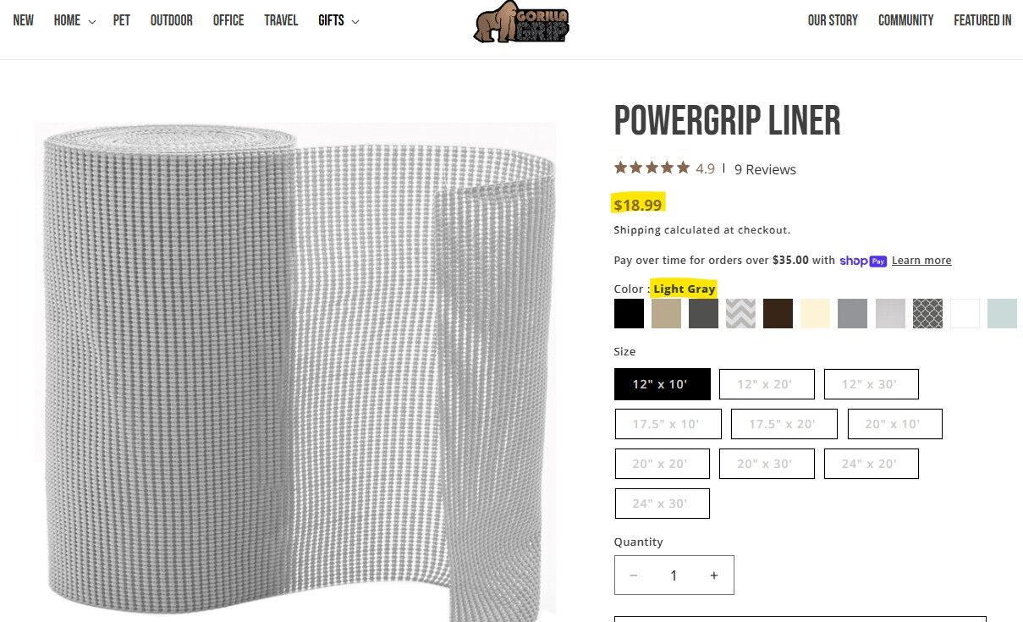The width and height of the screenshot is (1023, 622).
Task: Open the Pet category
Action: (x=122, y=20)
